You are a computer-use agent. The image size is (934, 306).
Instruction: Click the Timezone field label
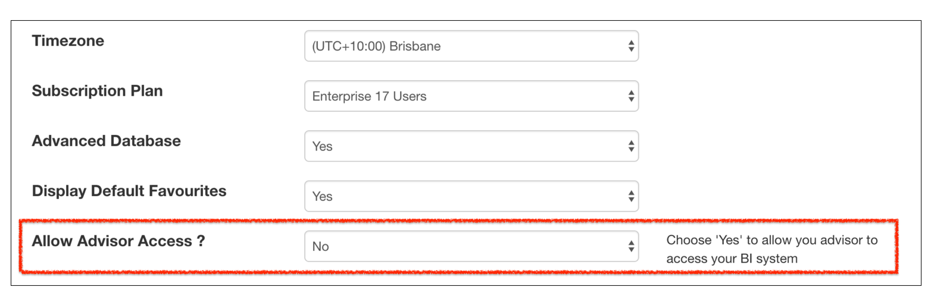pyautogui.click(x=68, y=40)
